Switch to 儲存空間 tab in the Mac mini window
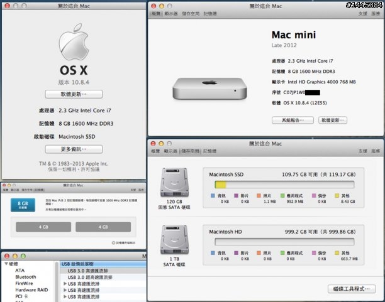Screen dimensions: 385x302 click(191, 13)
